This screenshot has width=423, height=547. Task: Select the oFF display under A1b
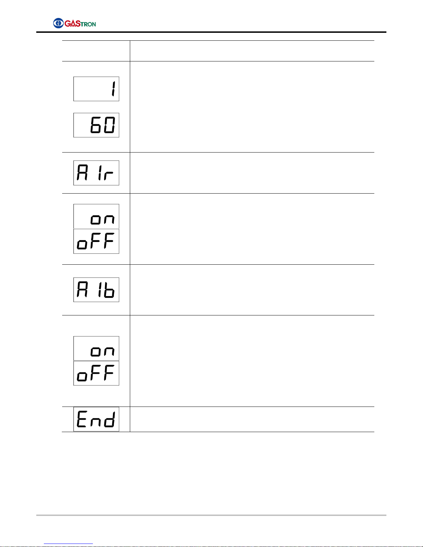point(96,373)
